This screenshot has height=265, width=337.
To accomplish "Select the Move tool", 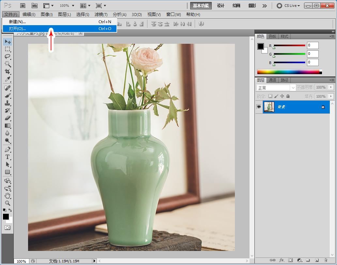I will (x=8, y=41).
